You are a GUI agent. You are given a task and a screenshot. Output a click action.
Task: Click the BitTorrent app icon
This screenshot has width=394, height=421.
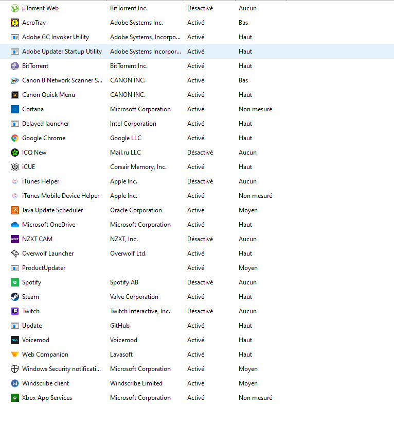click(14, 66)
